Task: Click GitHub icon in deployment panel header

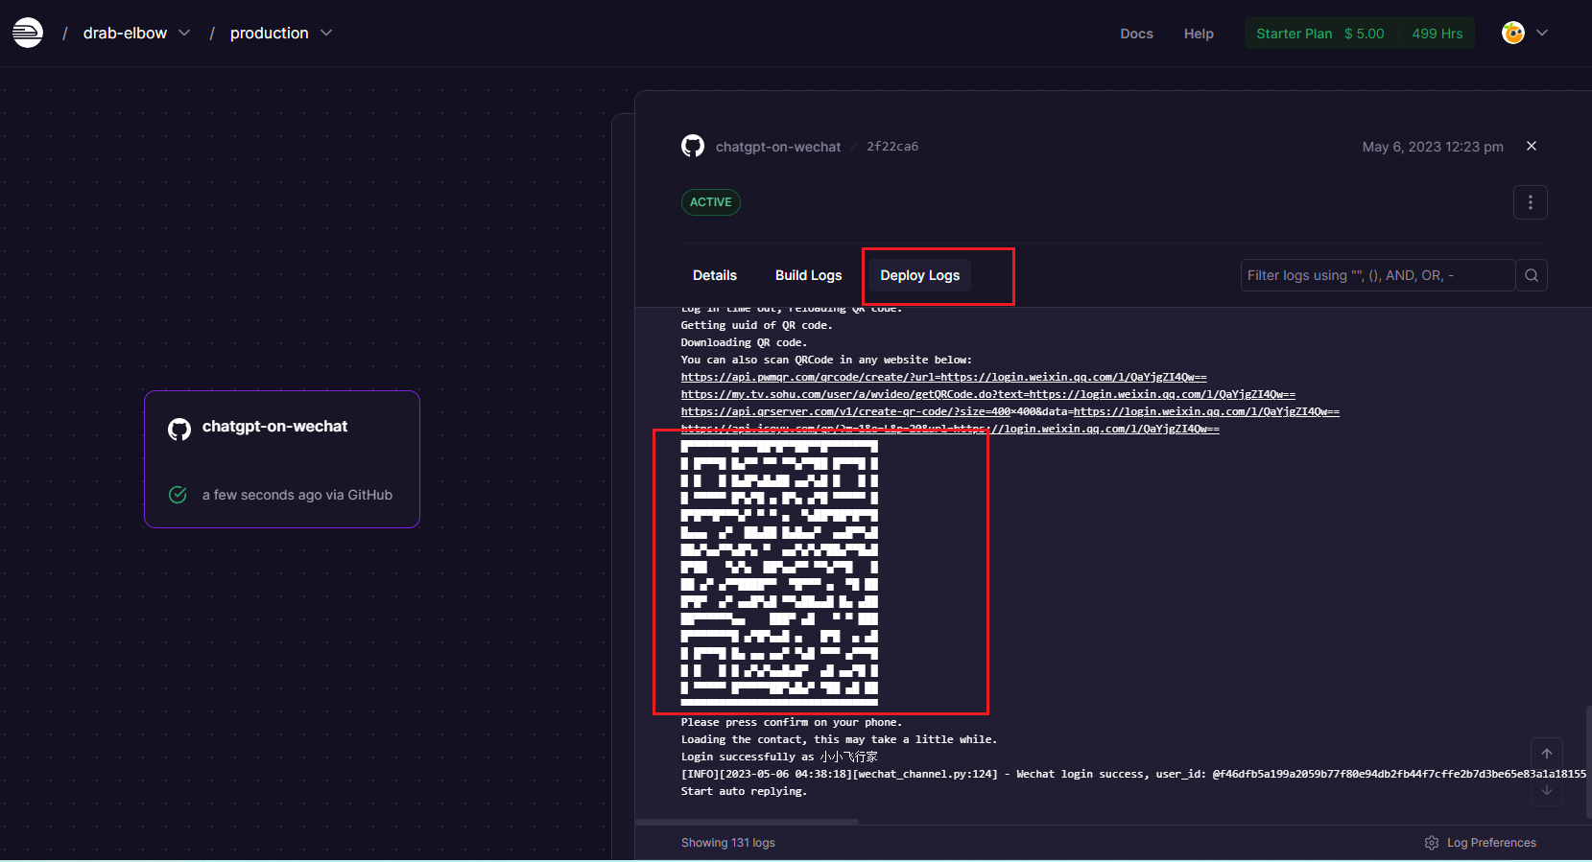Action: [x=693, y=146]
